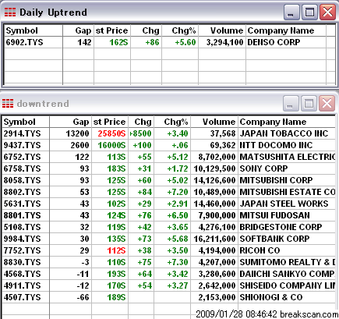Click the downtrend window grid icon

pyautogui.click(x=8, y=103)
